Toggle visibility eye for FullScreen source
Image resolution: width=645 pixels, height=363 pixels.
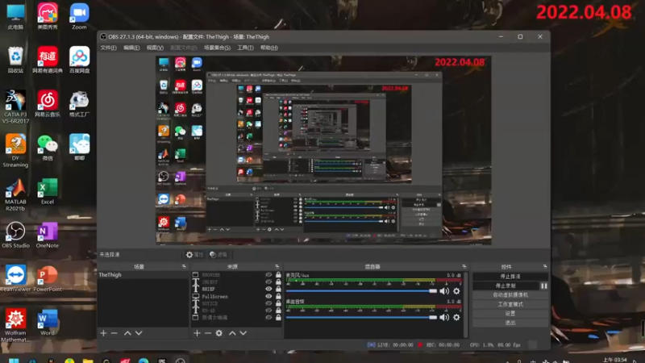point(268,296)
